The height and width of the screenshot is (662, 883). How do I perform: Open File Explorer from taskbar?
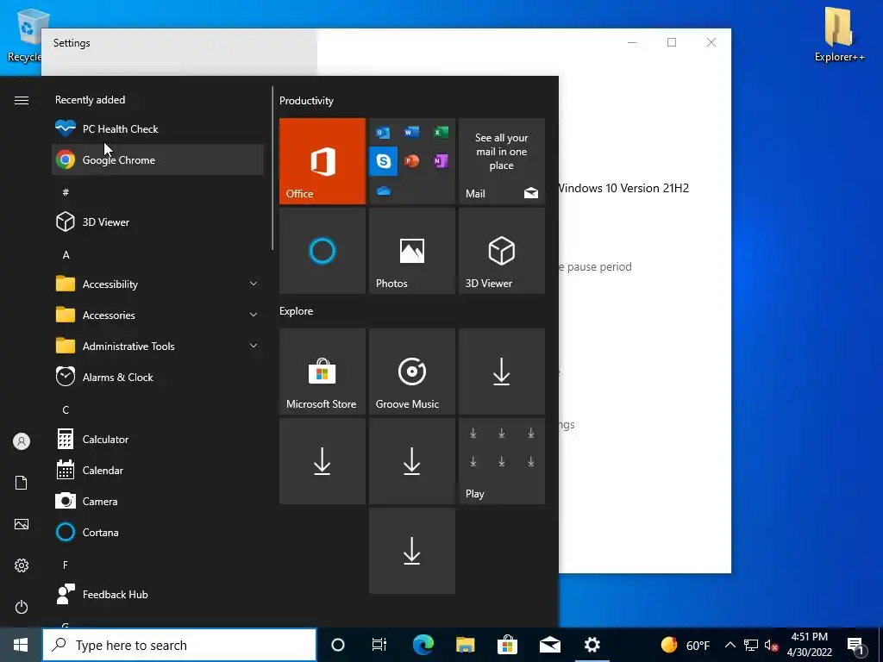(465, 645)
